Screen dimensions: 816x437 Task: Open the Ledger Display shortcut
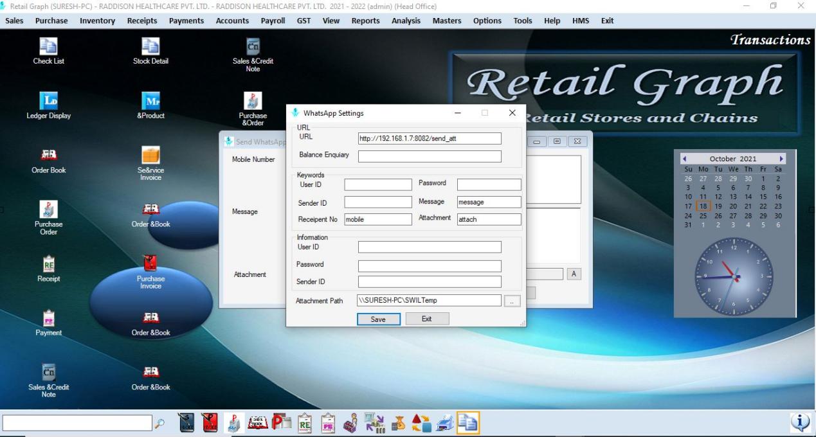[x=49, y=106]
